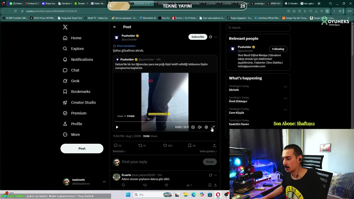Screen dimensions: 354x199
Task: Share D.carlo's comment
Action: tap(215, 185)
